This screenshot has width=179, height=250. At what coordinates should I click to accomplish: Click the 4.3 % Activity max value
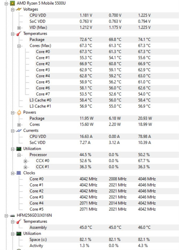point(143,246)
